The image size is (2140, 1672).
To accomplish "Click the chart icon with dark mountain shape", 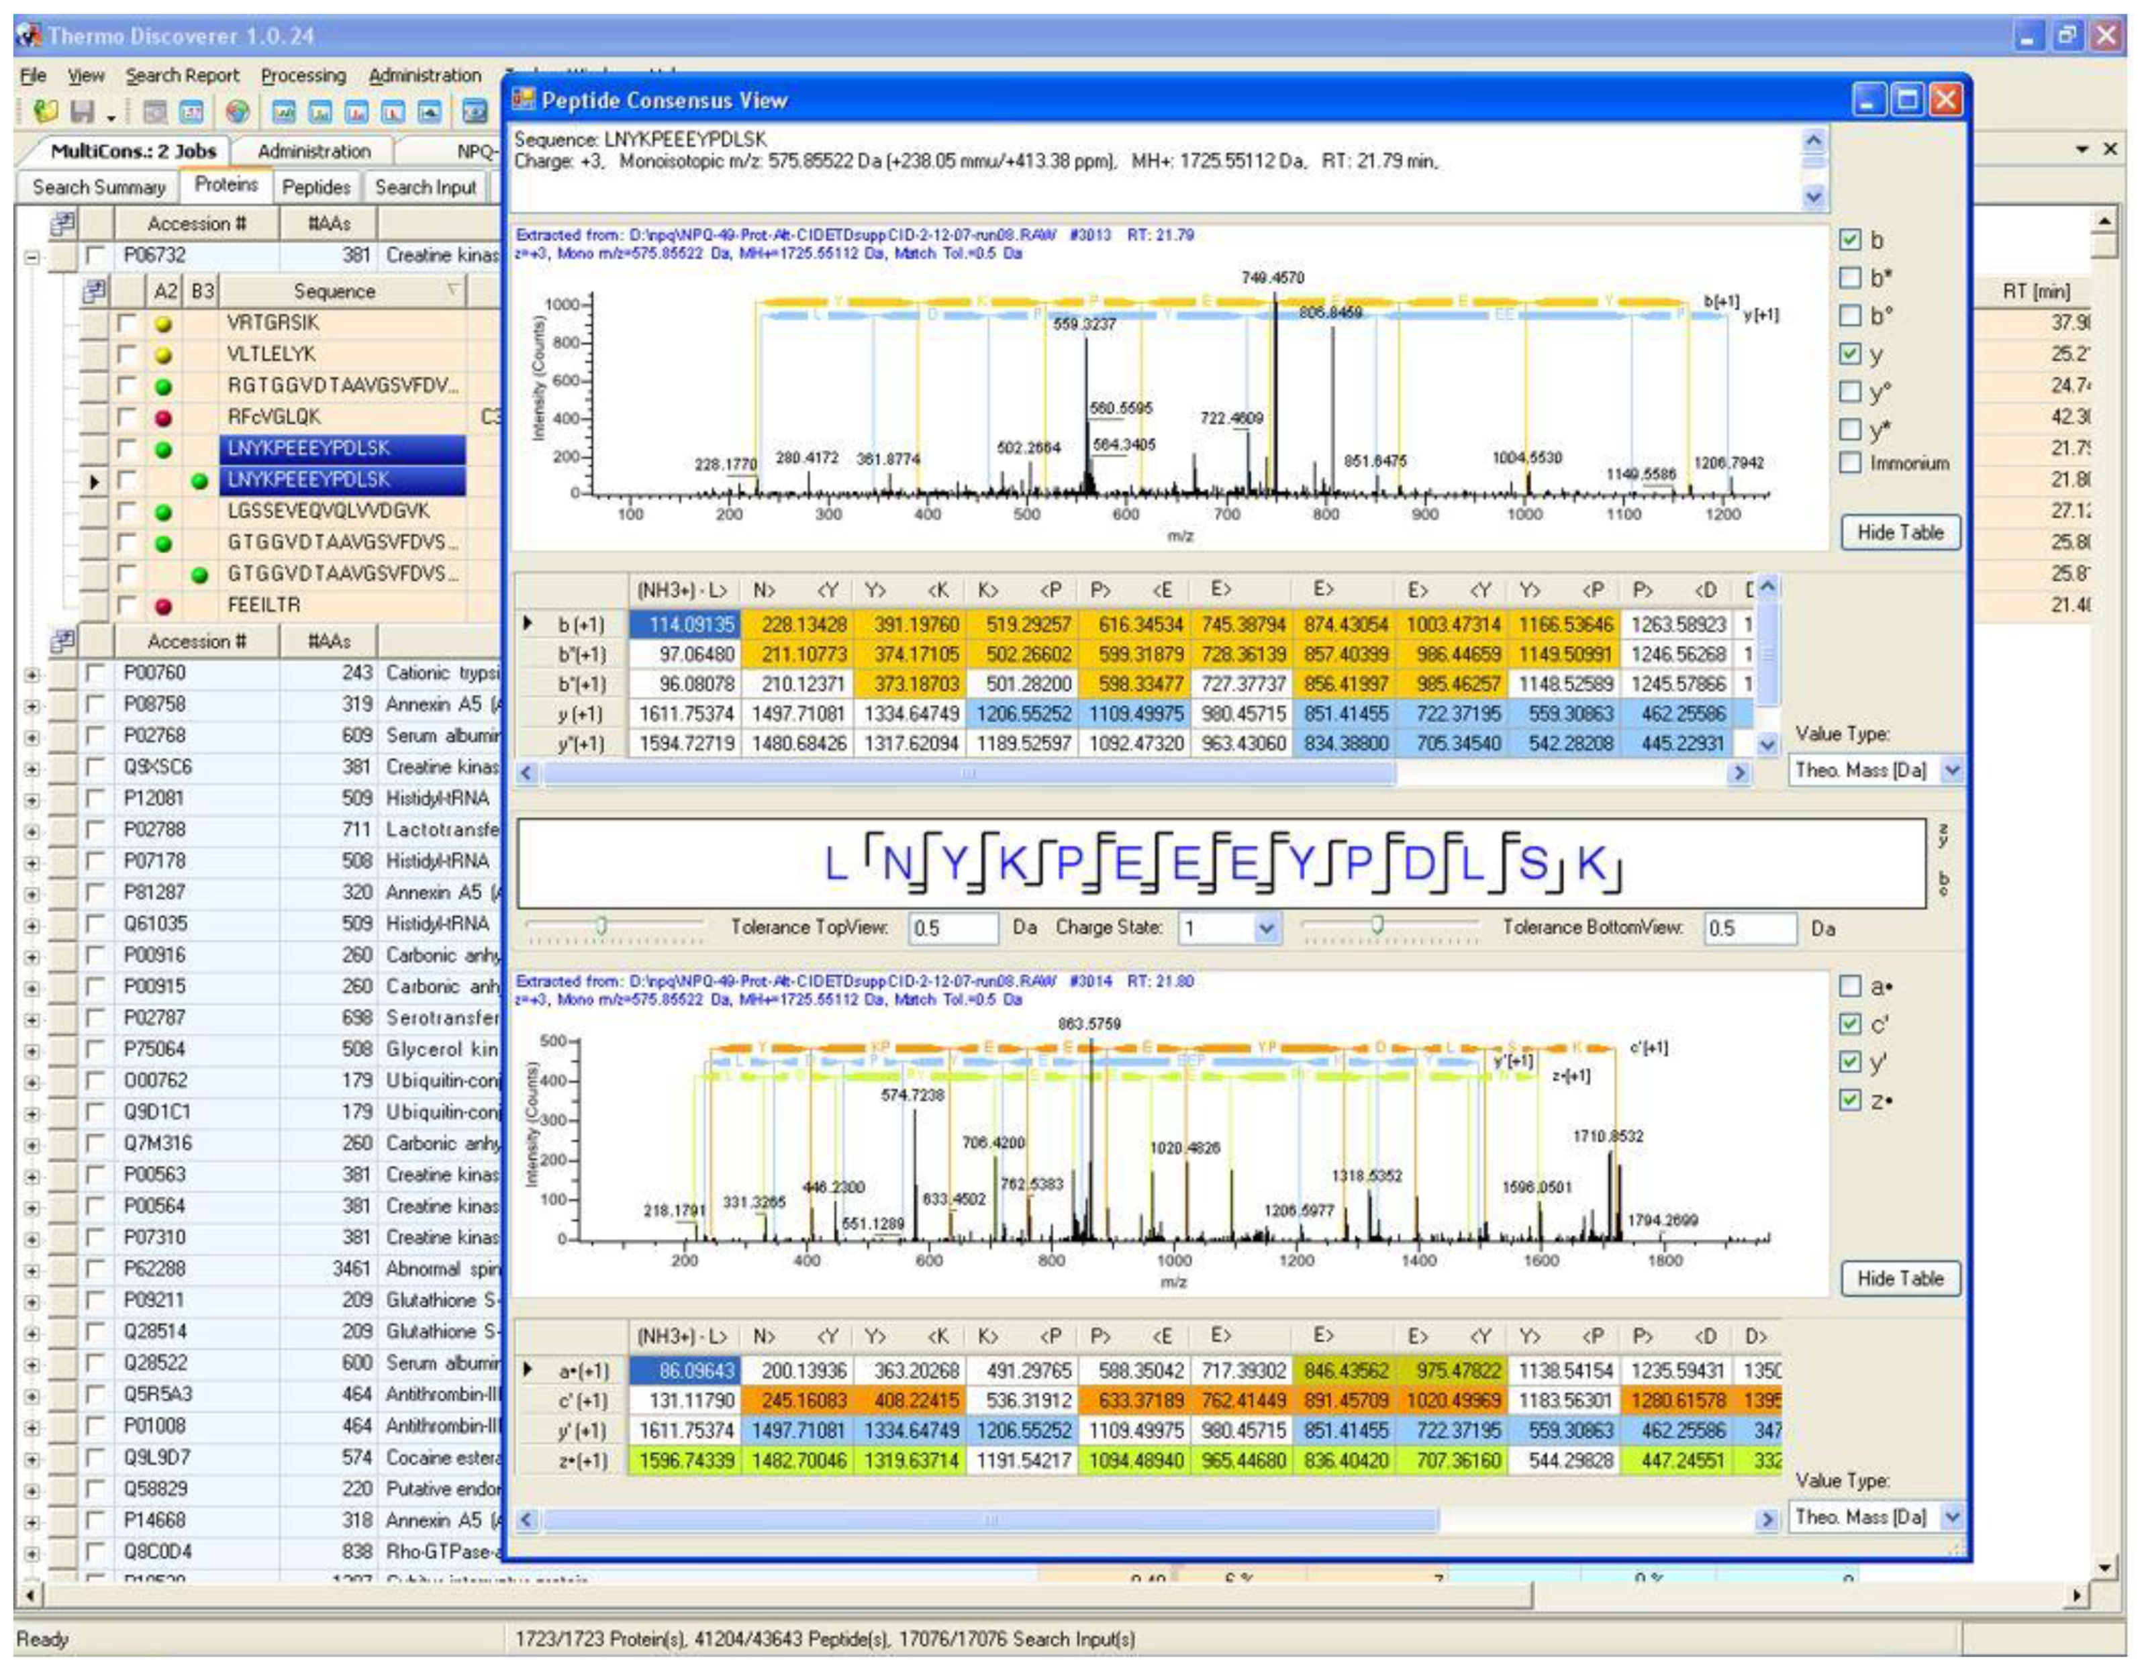I will coord(429,113).
